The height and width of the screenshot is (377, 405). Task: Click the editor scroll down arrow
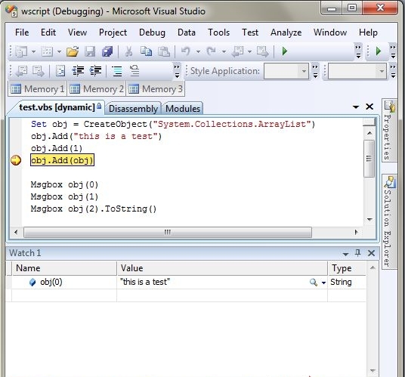(x=369, y=220)
